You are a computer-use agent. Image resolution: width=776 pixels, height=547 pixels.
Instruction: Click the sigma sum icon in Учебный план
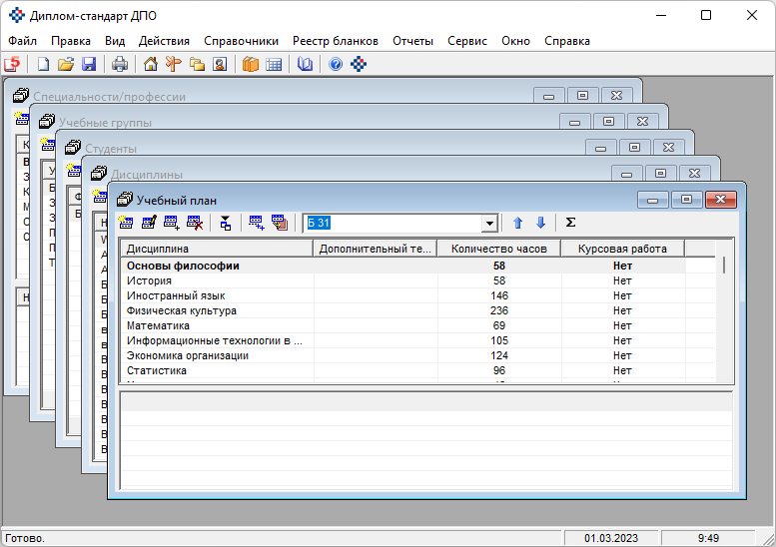click(570, 223)
